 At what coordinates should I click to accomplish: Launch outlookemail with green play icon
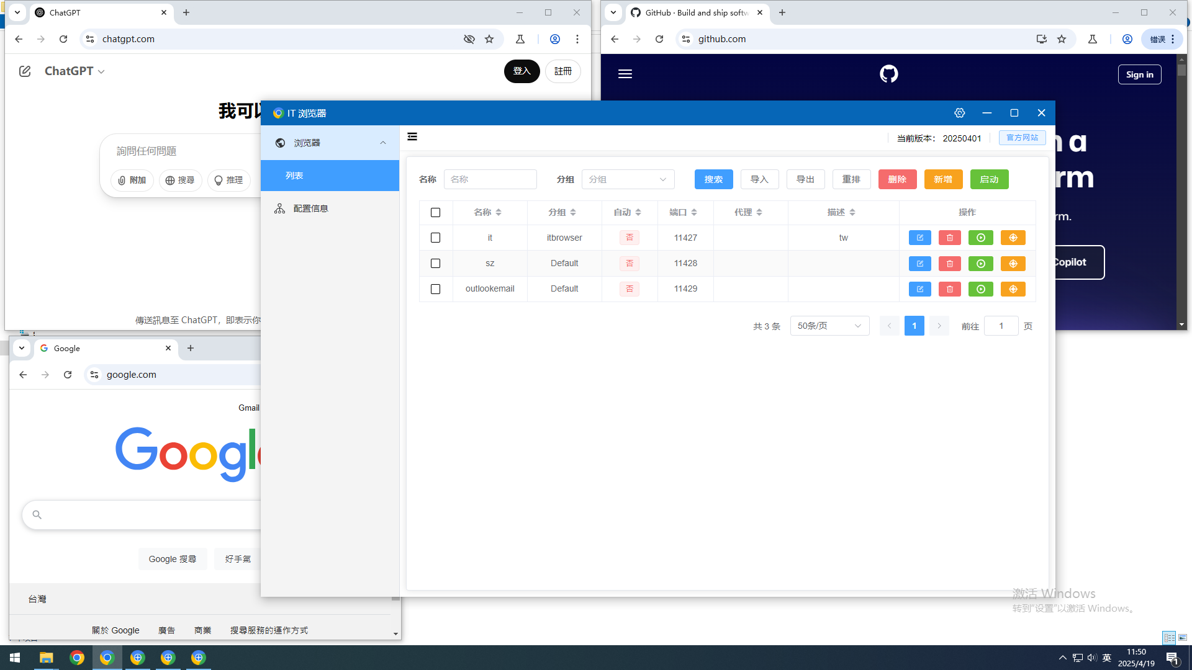tap(980, 288)
